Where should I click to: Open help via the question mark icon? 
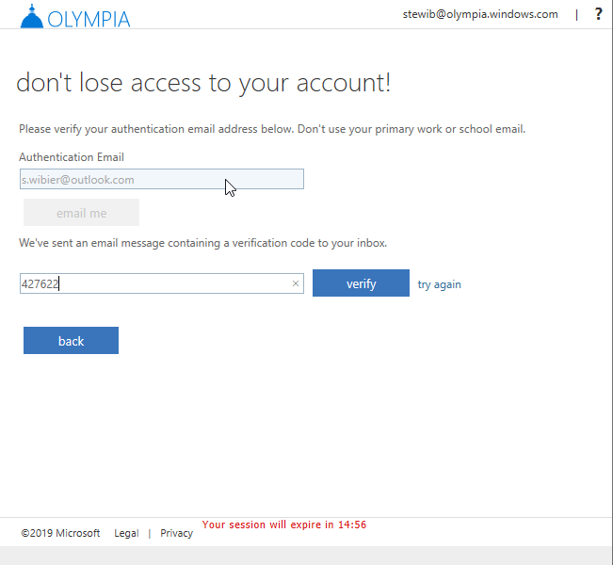(598, 14)
